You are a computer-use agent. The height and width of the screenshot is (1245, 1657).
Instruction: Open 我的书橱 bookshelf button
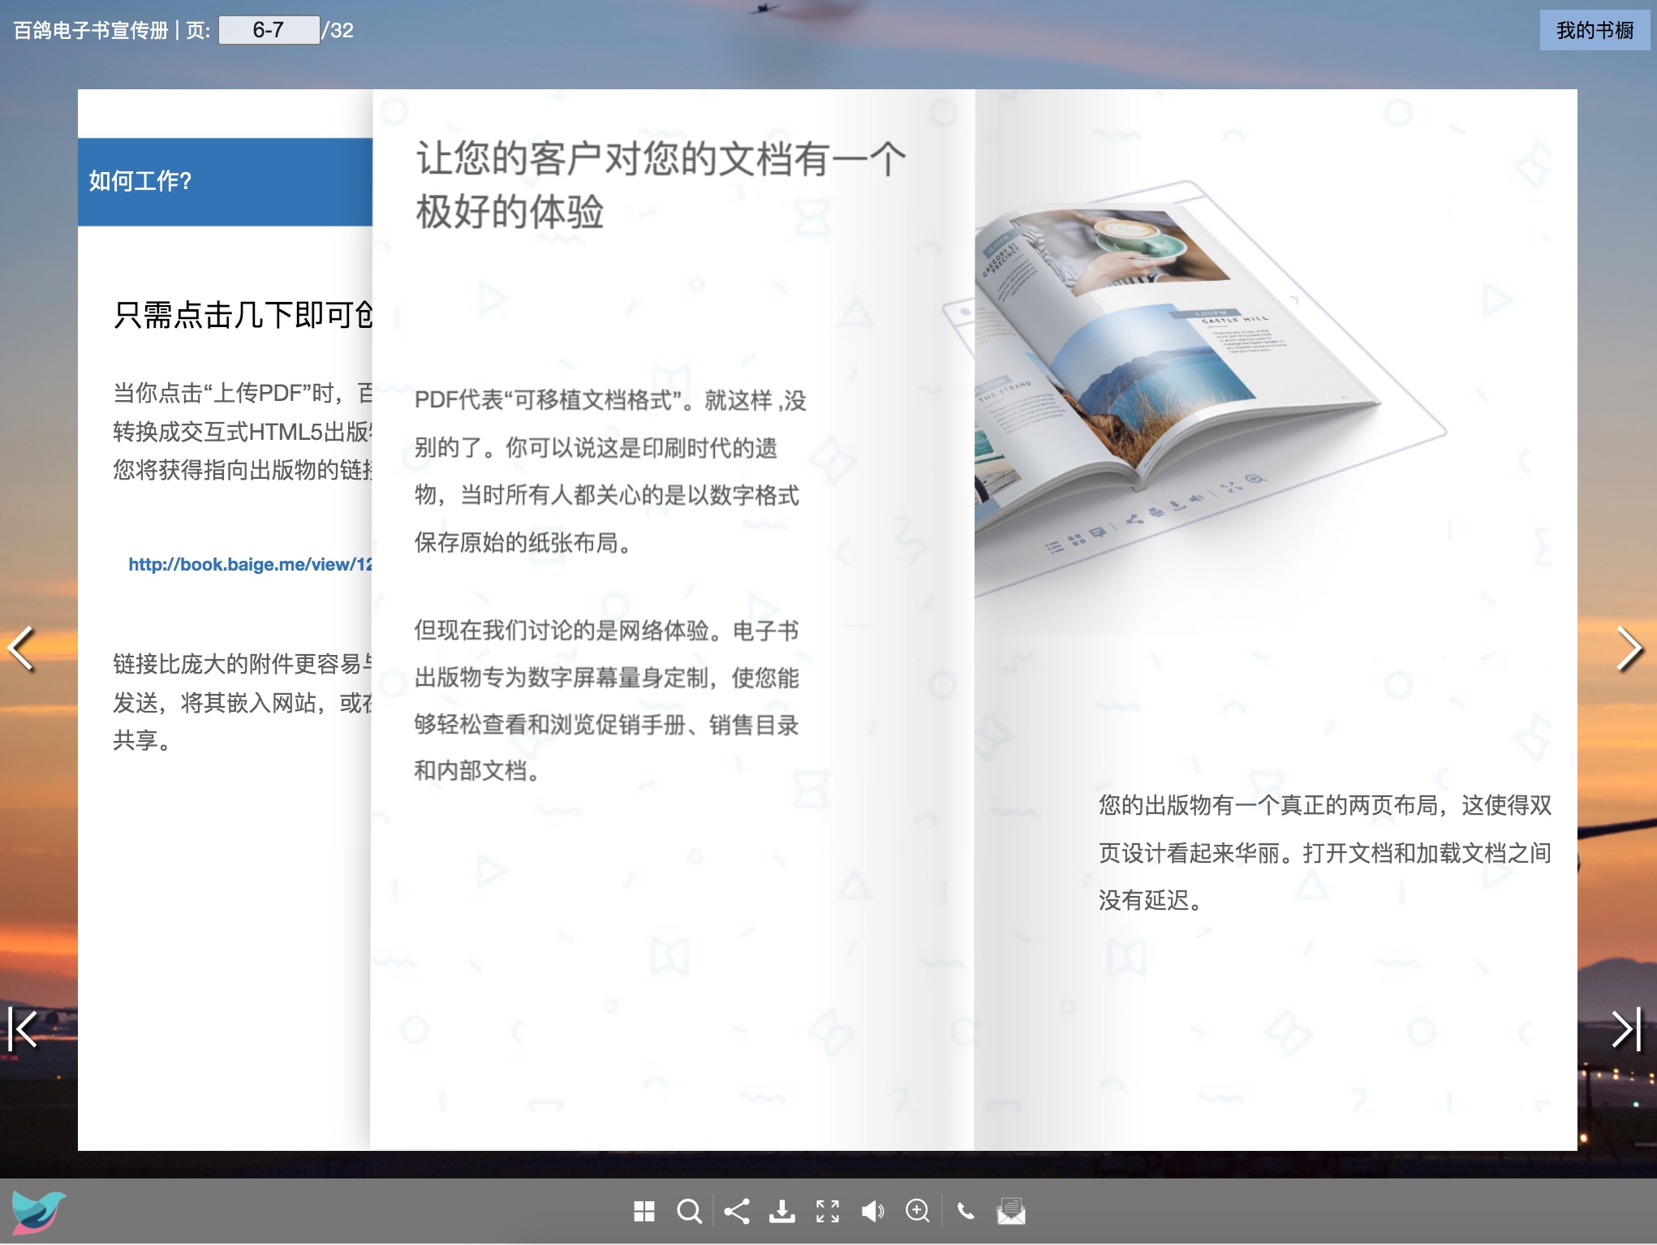click(1594, 30)
